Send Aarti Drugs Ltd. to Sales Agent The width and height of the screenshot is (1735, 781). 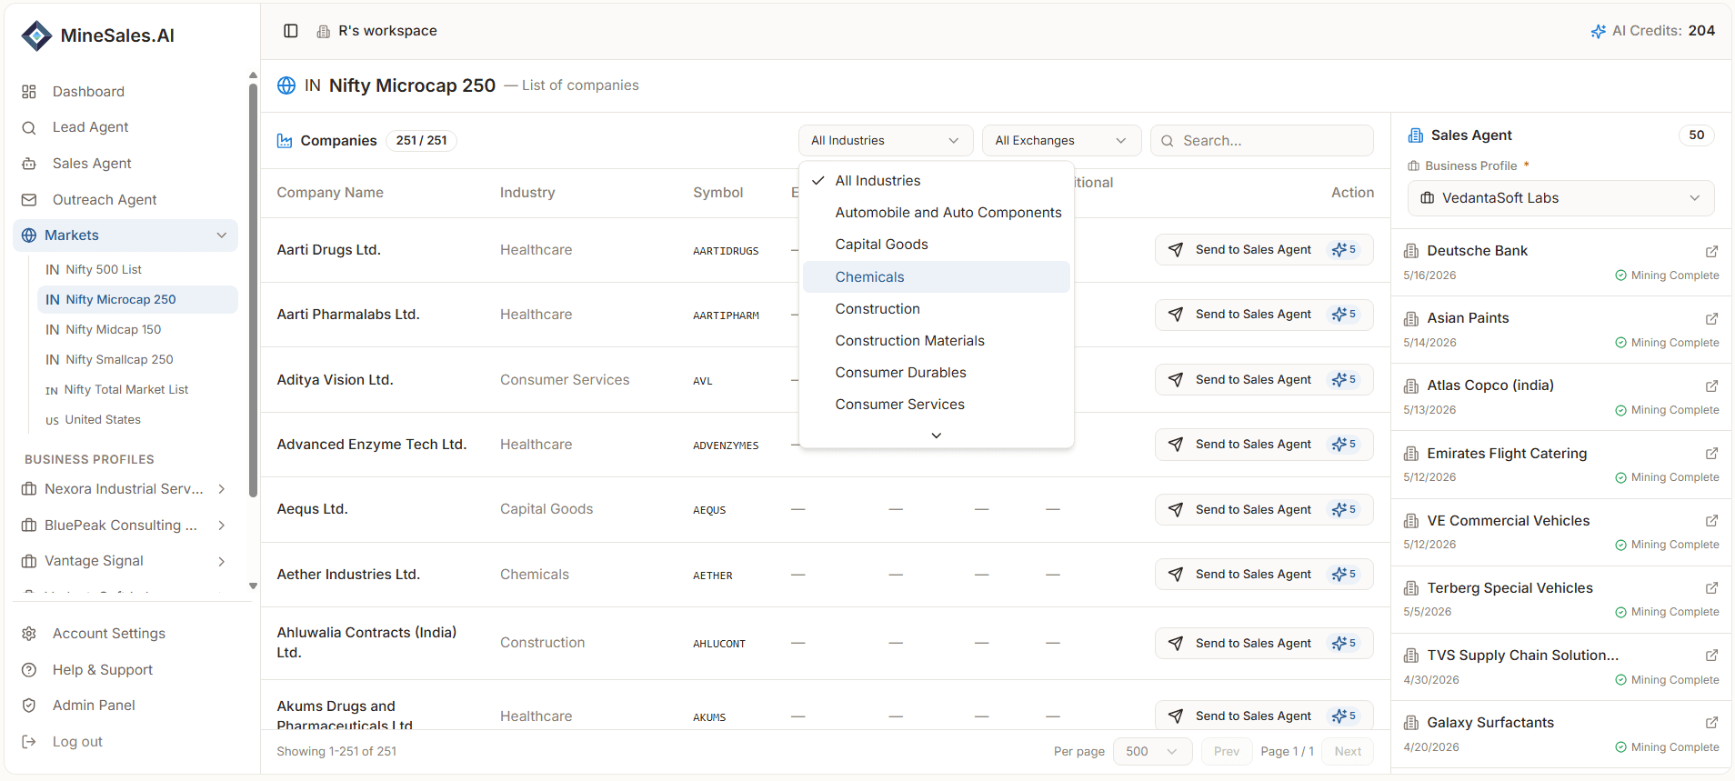(x=1264, y=250)
